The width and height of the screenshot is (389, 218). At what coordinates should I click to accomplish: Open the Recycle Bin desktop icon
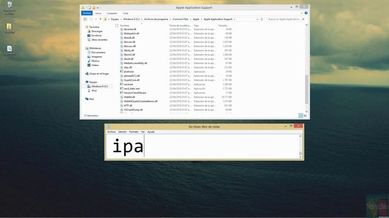(10, 5)
